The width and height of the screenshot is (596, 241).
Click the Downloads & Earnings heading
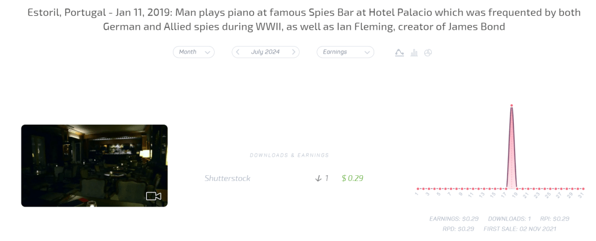pos(289,155)
